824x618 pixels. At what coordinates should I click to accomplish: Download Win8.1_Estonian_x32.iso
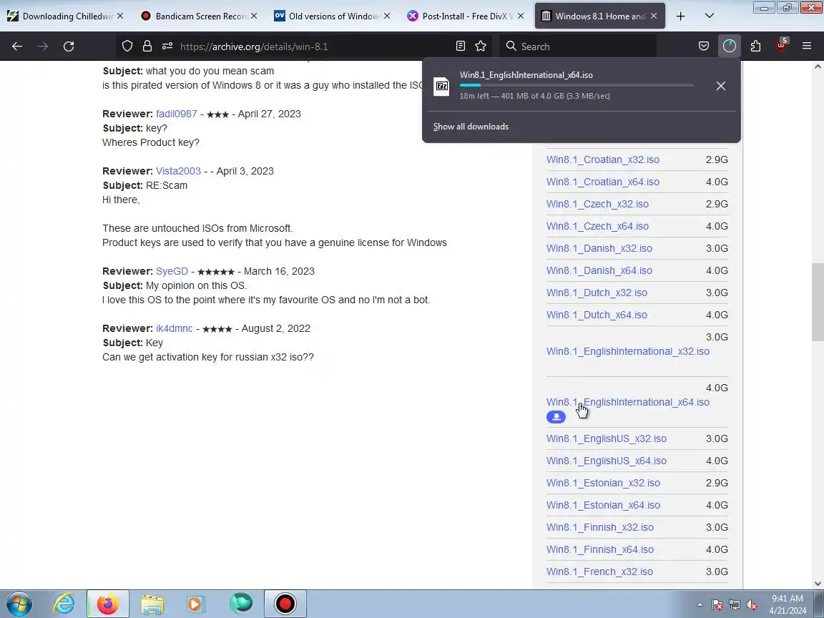603,483
